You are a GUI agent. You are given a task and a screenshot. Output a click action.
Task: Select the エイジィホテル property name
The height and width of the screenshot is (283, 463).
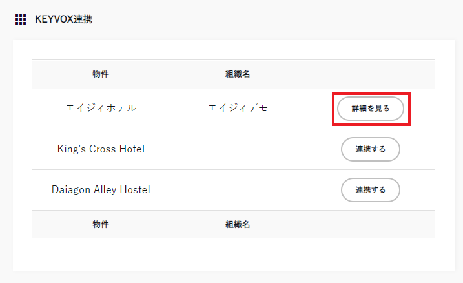pos(101,109)
